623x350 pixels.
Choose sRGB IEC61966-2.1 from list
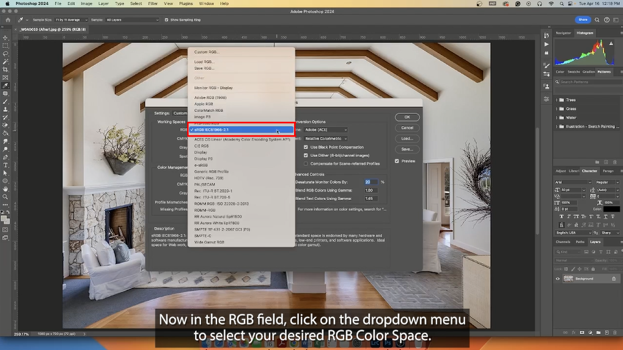(241, 130)
